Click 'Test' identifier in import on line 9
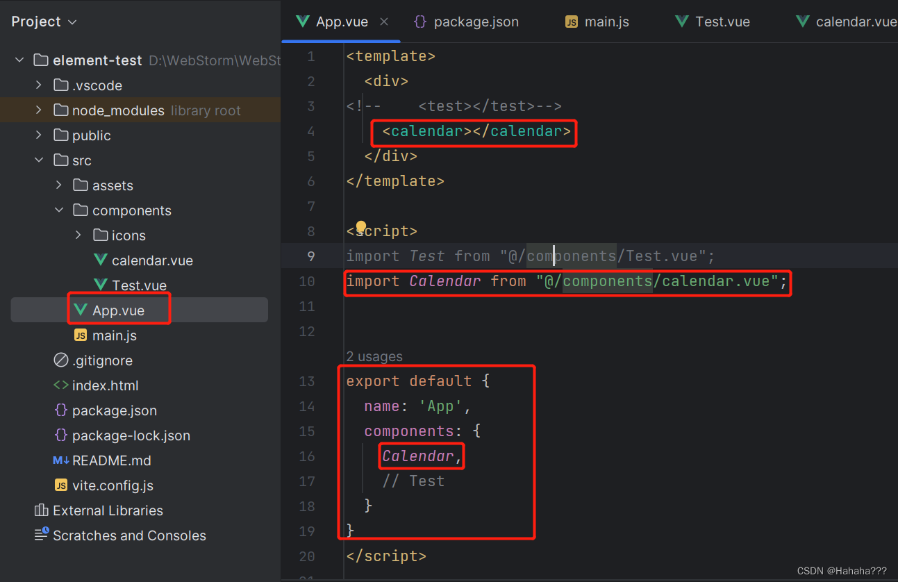This screenshot has height=582, width=898. click(x=426, y=256)
